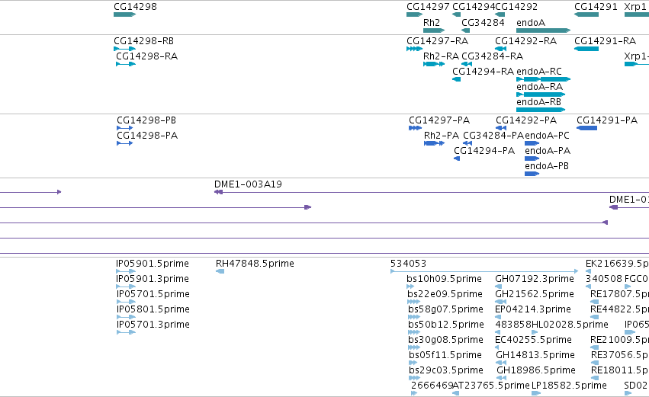
Task: Open EST GH14813.5prime
Action: pos(535,356)
